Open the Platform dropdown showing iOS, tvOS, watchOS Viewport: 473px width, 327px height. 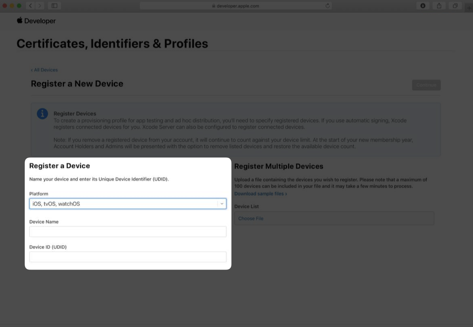[x=128, y=204]
